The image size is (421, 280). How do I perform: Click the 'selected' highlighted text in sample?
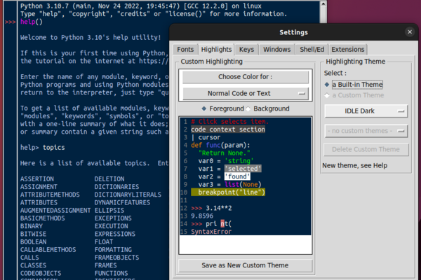242,169
